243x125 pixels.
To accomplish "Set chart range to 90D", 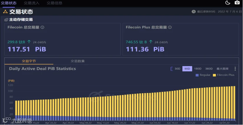I will pos(187,69).
